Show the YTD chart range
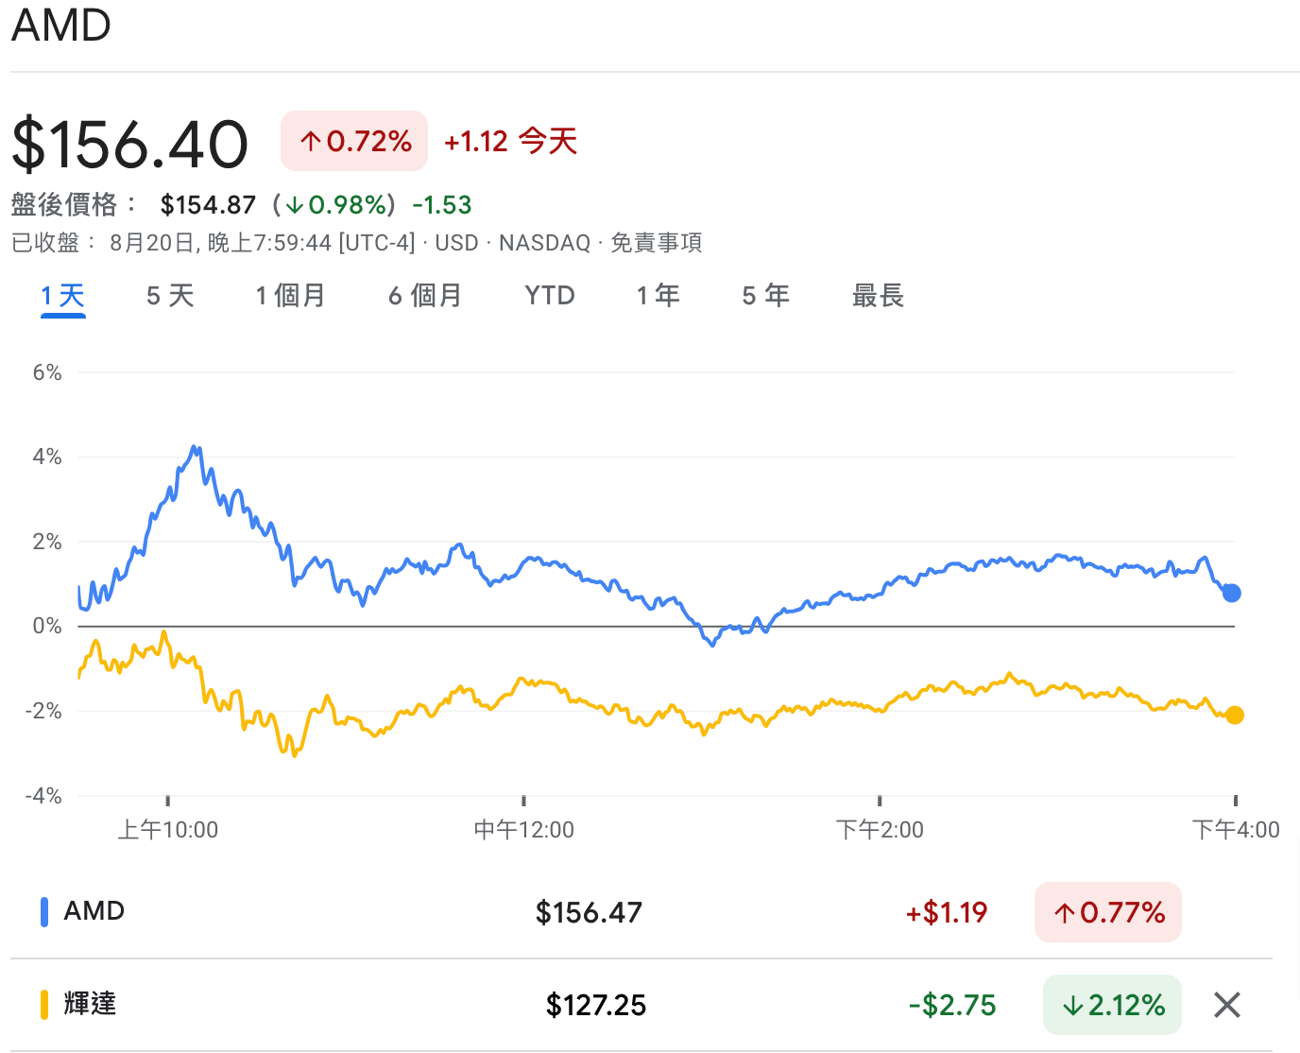Screen dimensions: 1300x1053 (x=550, y=296)
